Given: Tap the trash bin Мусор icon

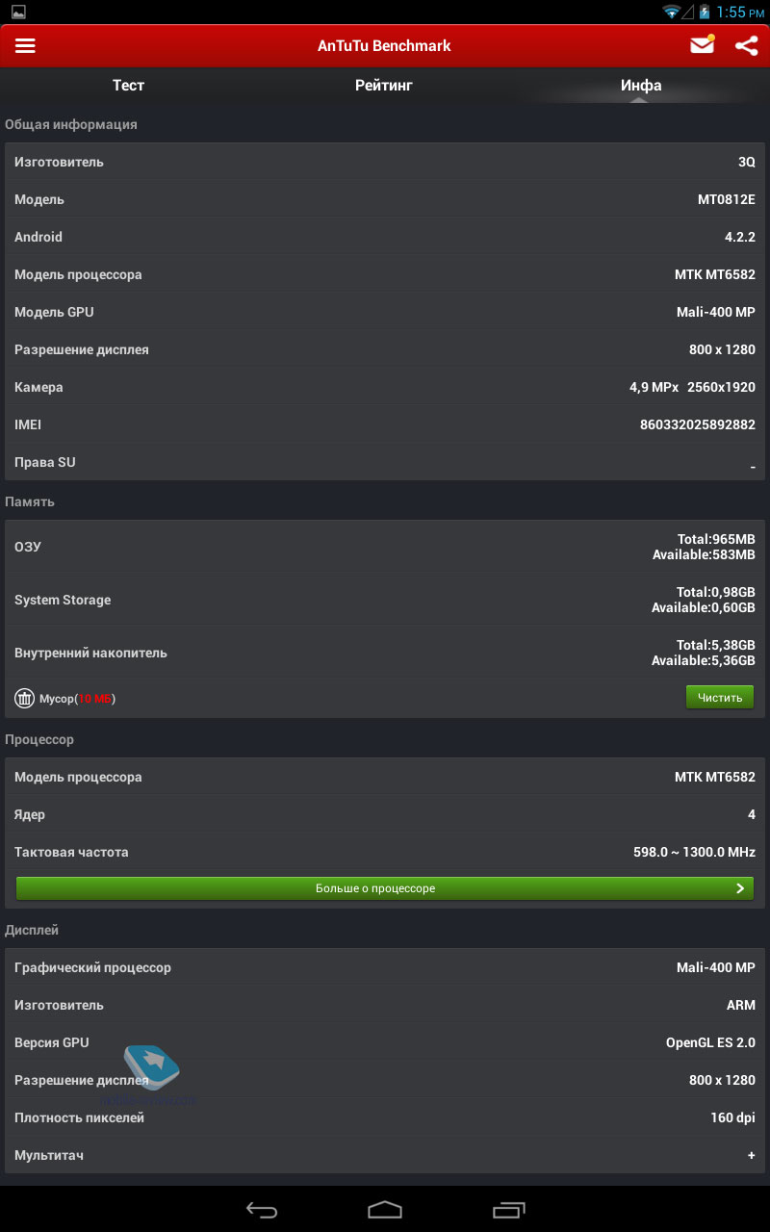Looking at the screenshot, I should coord(24,698).
